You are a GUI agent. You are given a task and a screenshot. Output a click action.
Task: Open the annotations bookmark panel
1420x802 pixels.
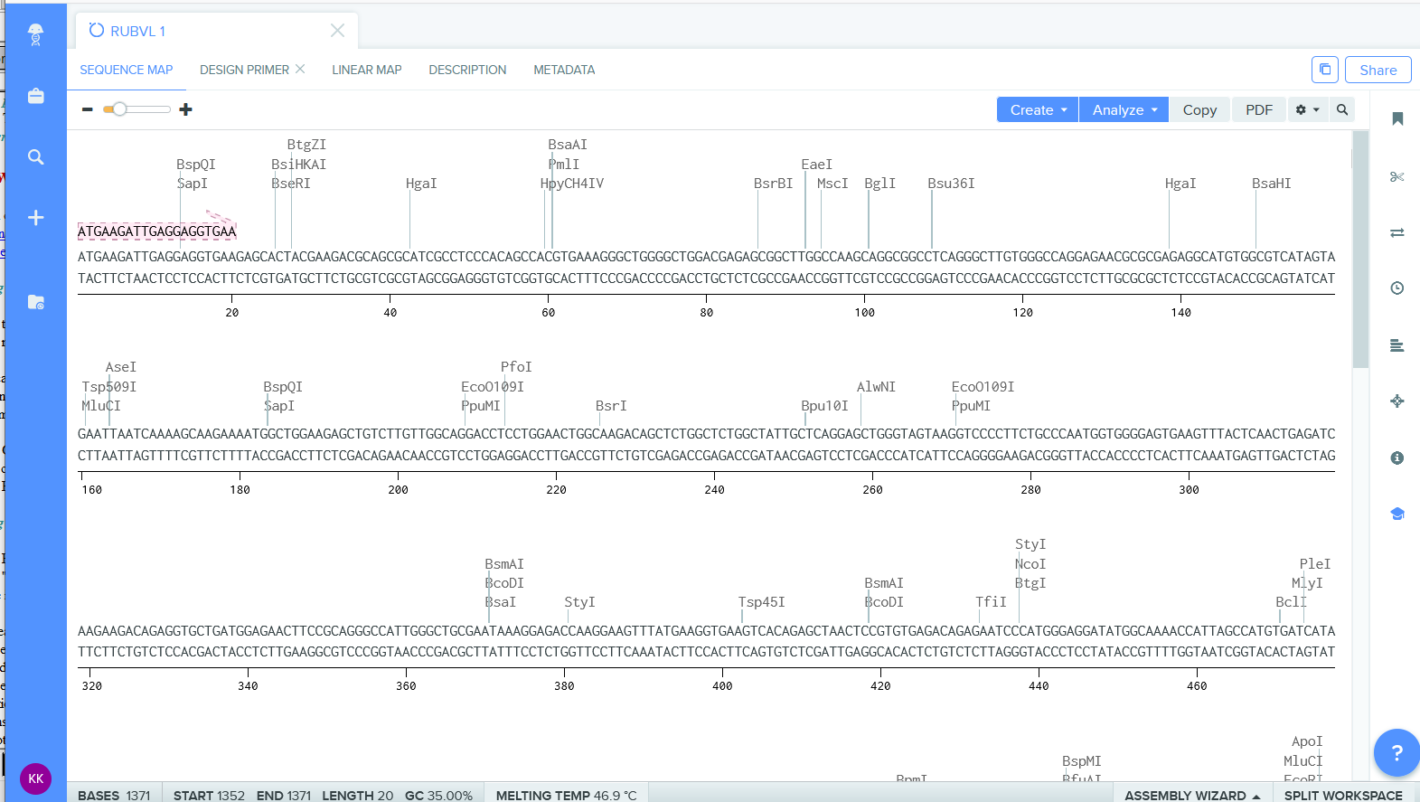coord(1396,118)
